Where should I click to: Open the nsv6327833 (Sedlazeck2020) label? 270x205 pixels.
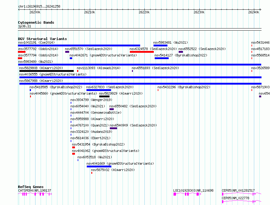[x=110, y=87]
